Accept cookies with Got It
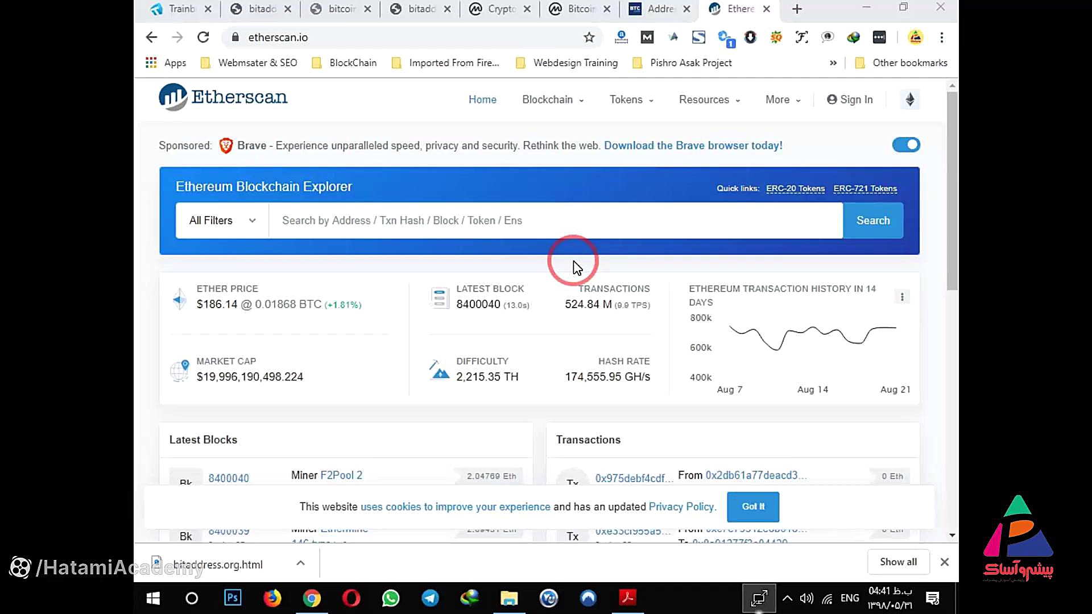The height and width of the screenshot is (614, 1092). pos(753,507)
